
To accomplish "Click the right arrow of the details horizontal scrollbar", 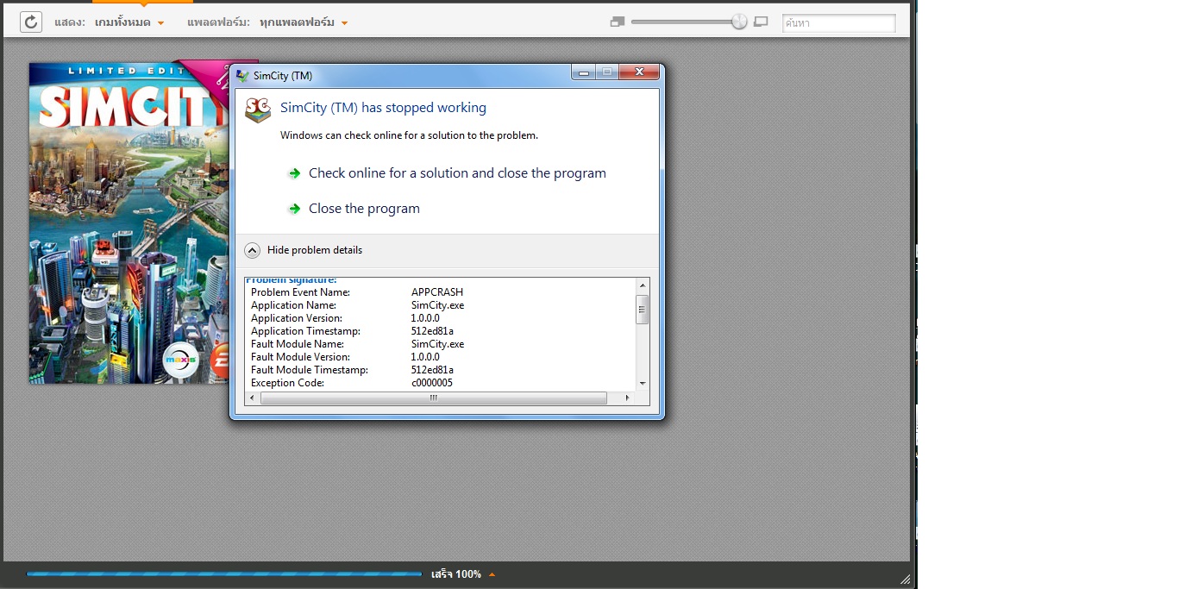I will (627, 398).
